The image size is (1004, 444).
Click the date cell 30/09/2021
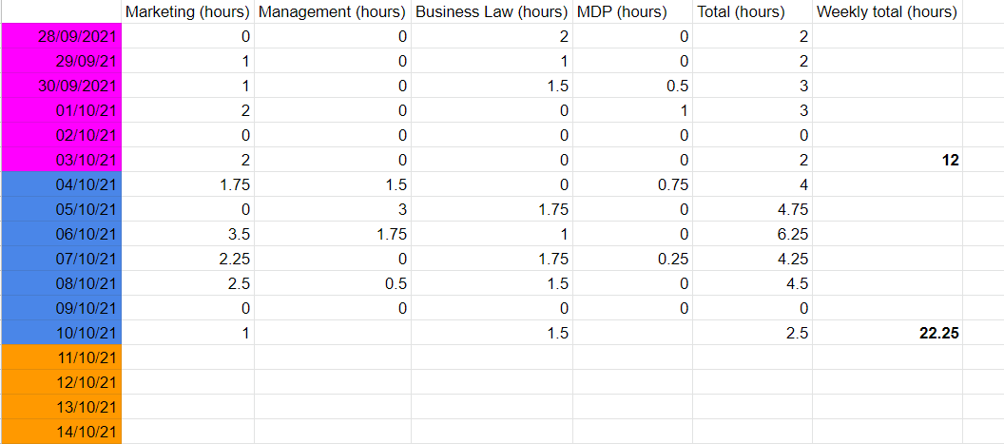click(61, 86)
